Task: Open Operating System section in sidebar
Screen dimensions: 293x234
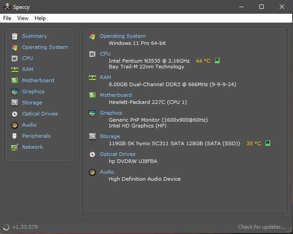Action: pyautogui.click(x=45, y=47)
